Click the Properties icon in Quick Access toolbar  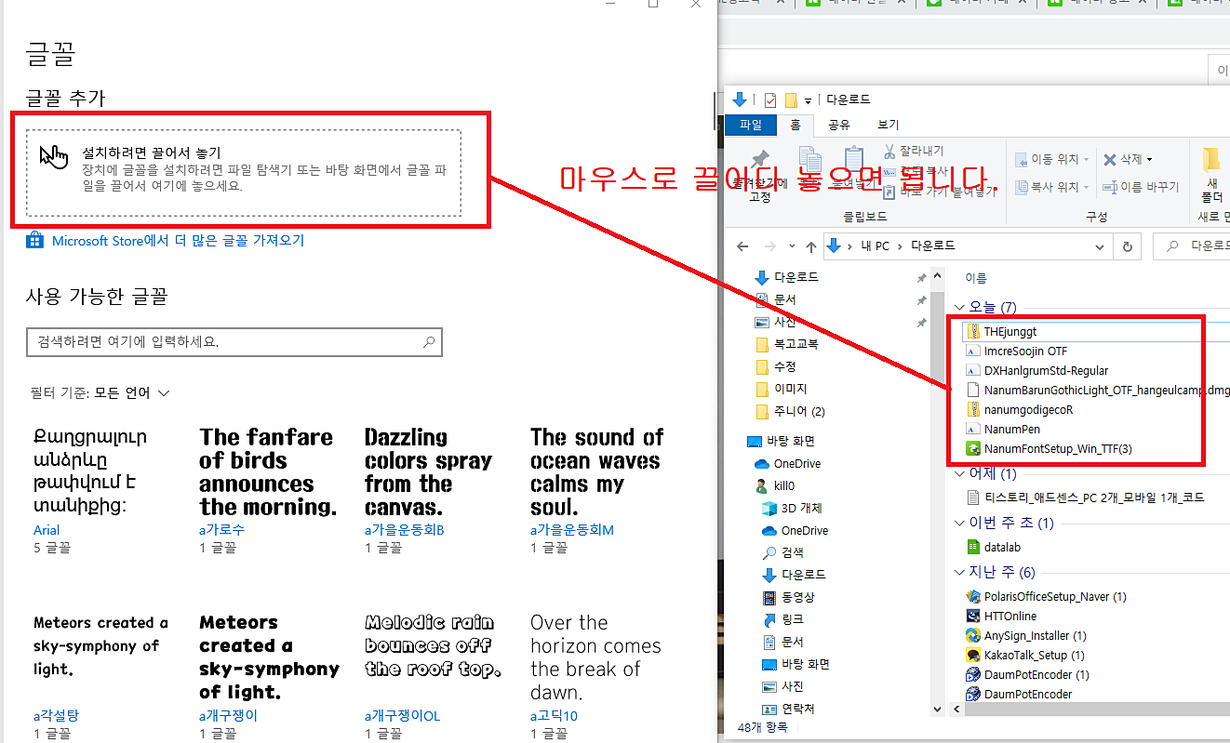click(x=769, y=100)
